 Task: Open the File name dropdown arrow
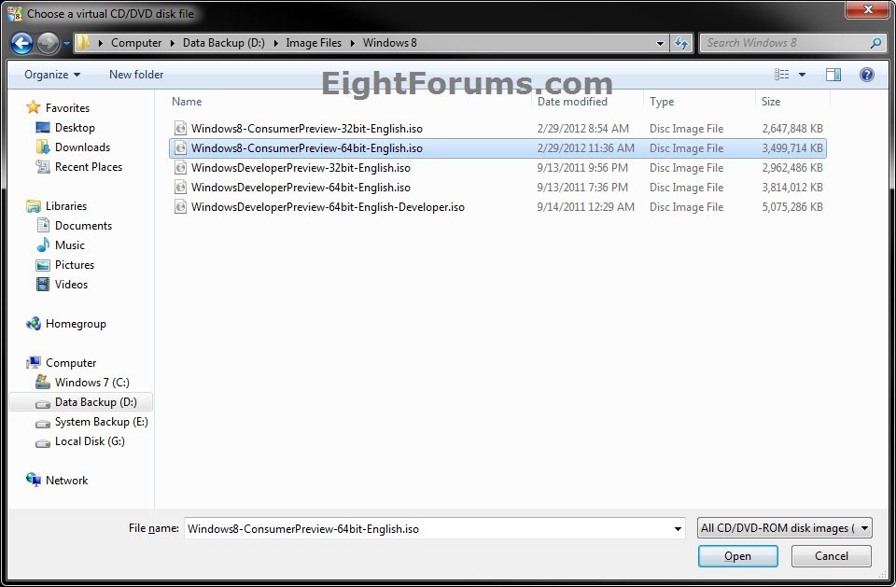pos(678,529)
